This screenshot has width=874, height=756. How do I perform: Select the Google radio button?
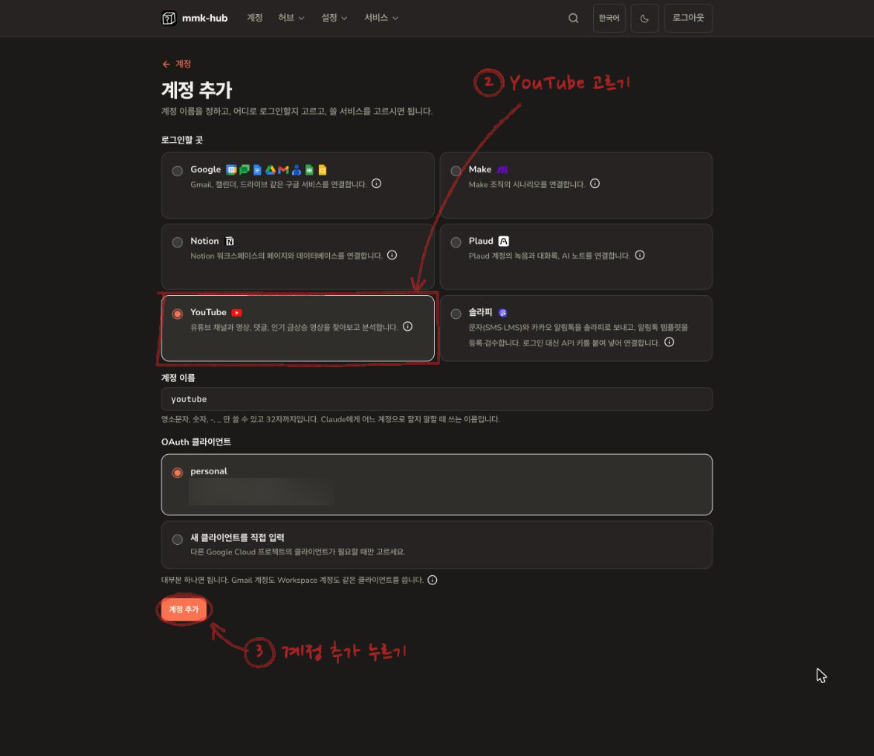coord(177,171)
